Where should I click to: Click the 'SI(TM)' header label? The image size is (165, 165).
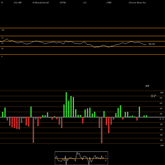[63, 3]
